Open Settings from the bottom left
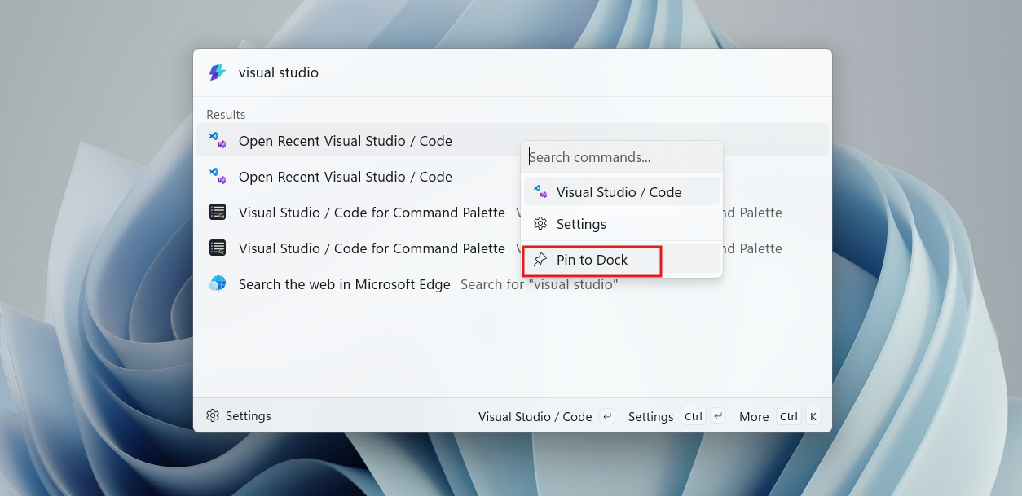The image size is (1022, 496). tap(239, 415)
